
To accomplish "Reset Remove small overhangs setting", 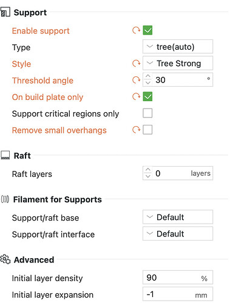I will click(137, 130).
